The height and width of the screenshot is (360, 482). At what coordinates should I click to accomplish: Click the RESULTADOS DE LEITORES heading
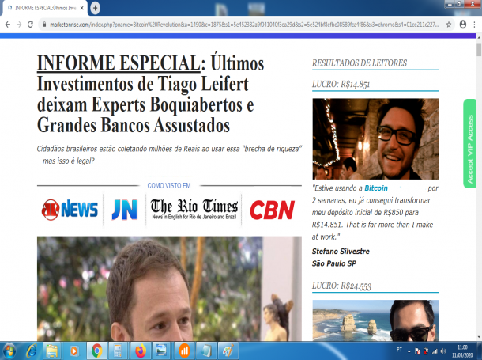pos(360,63)
